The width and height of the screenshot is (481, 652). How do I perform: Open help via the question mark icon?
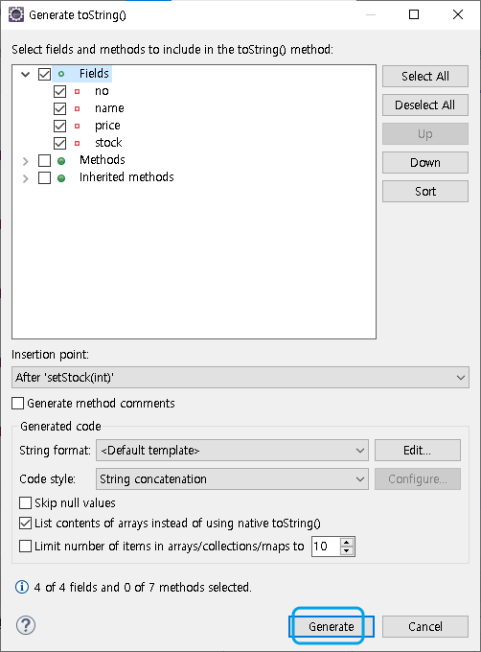pos(26,625)
